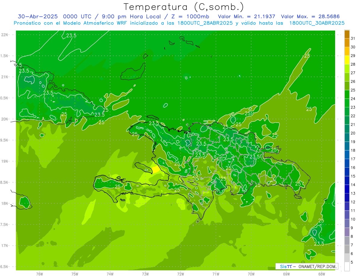Click the '76W' longitude axis label
This screenshot has height=278, width=361.
click(39, 274)
